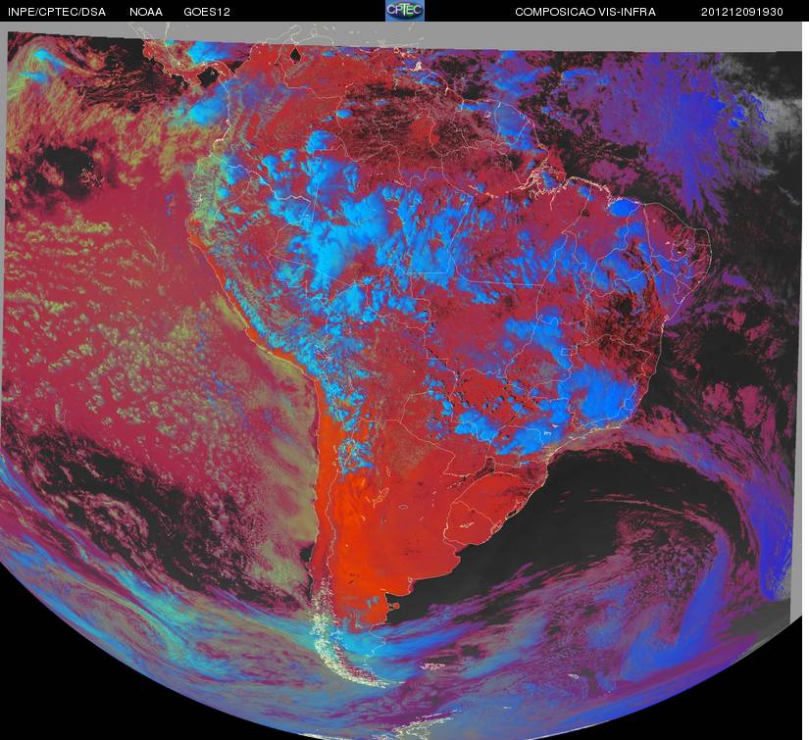The height and width of the screenshot is (740, 809).
Task: Click the NOAA label in the header
Action: (x=146, y=12)
